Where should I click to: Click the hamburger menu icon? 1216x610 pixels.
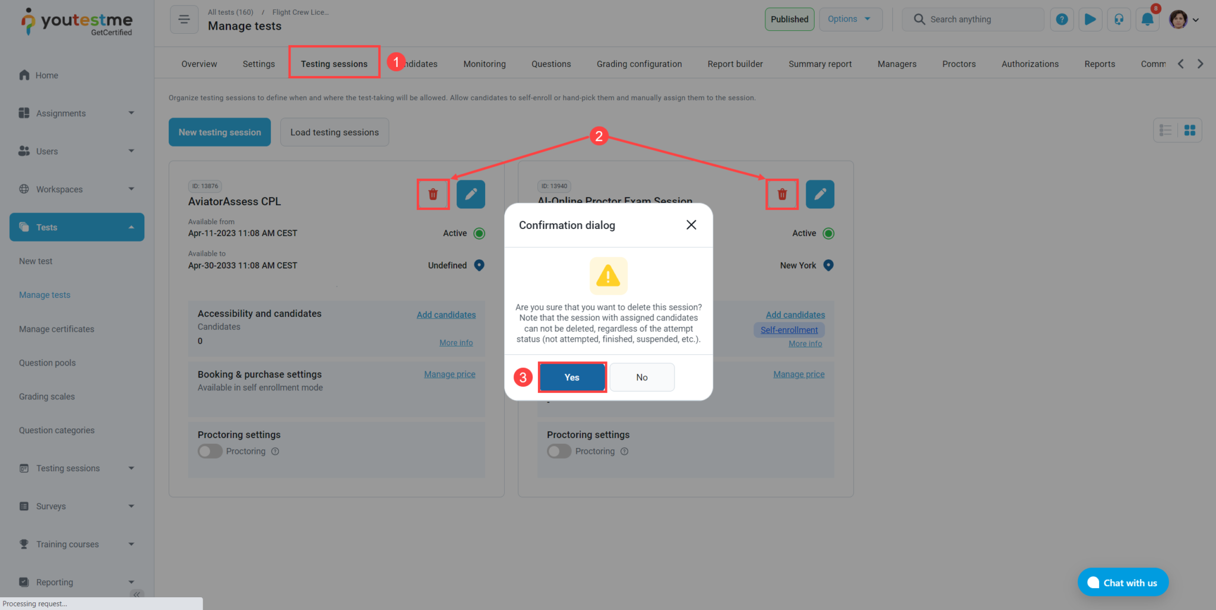184,20
